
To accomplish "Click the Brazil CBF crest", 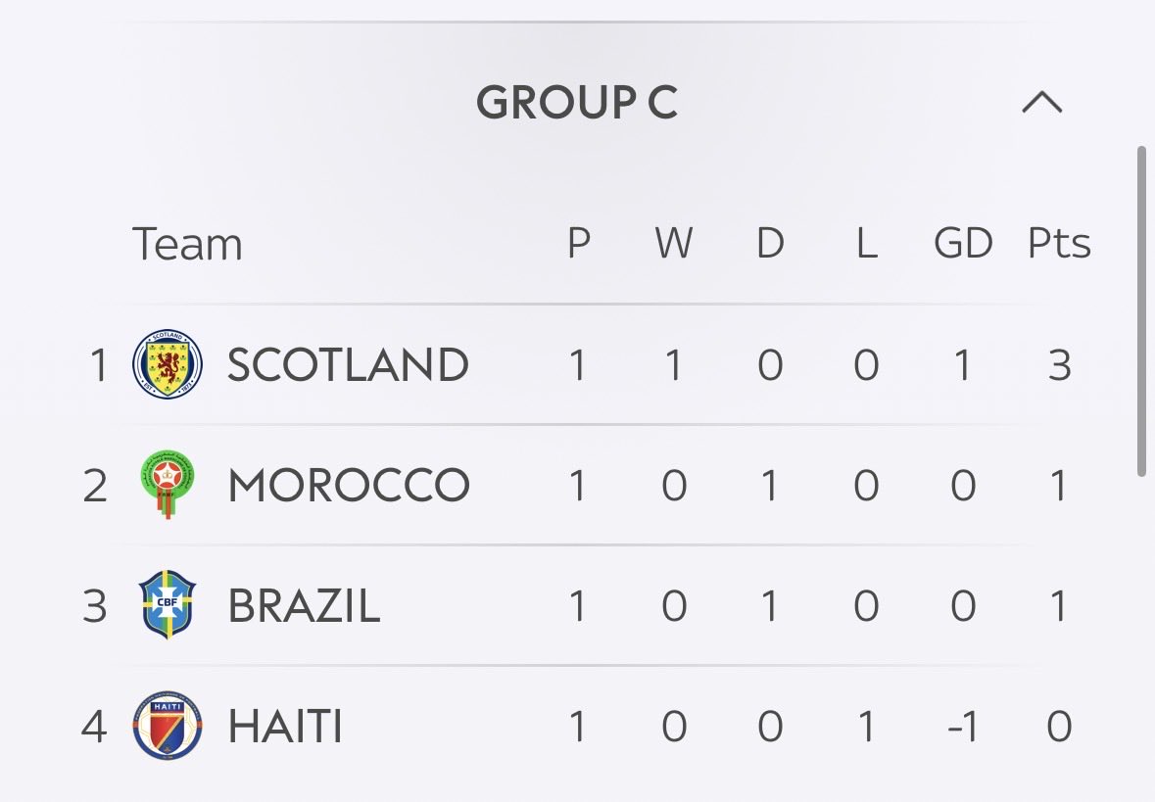I will click(168, 604).
